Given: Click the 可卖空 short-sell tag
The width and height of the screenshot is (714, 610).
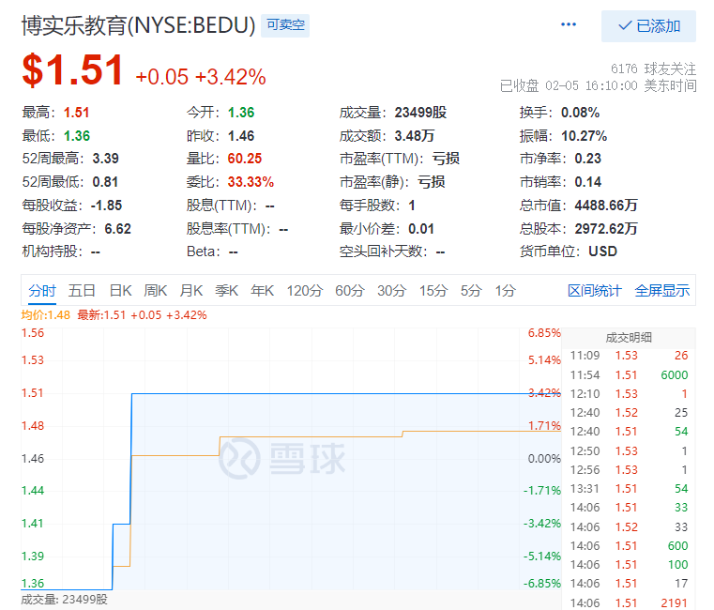Looking at the screenshot, I should [x=284, y=26].
